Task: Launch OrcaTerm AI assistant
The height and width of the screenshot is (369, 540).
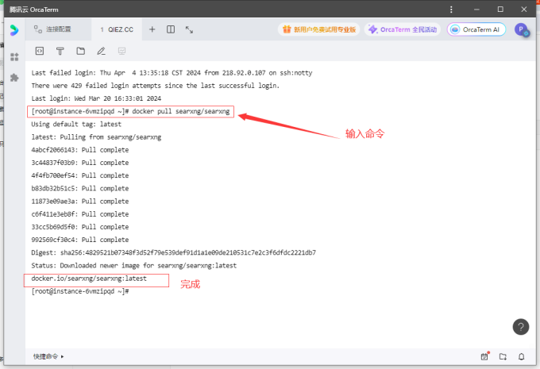Action: click(476, 29)
